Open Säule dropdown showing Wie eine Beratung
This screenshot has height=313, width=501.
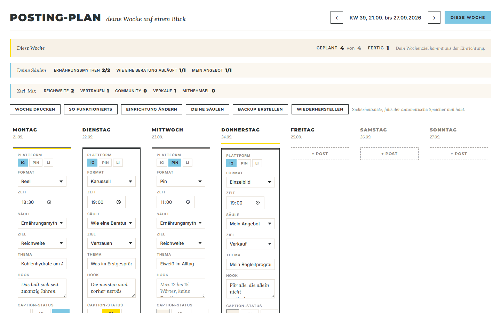(111, 223)
